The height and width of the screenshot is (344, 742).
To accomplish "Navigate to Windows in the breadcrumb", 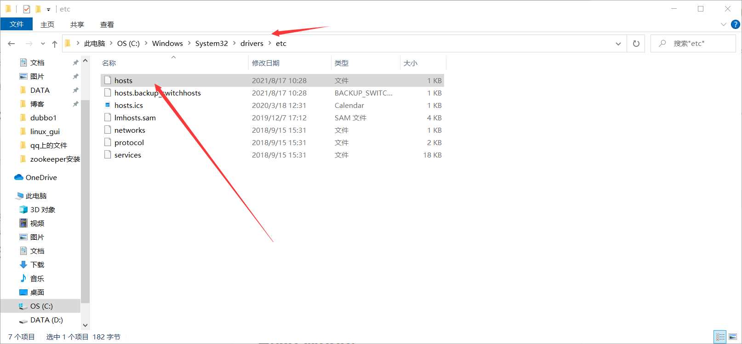I will (x=167, y=44).
